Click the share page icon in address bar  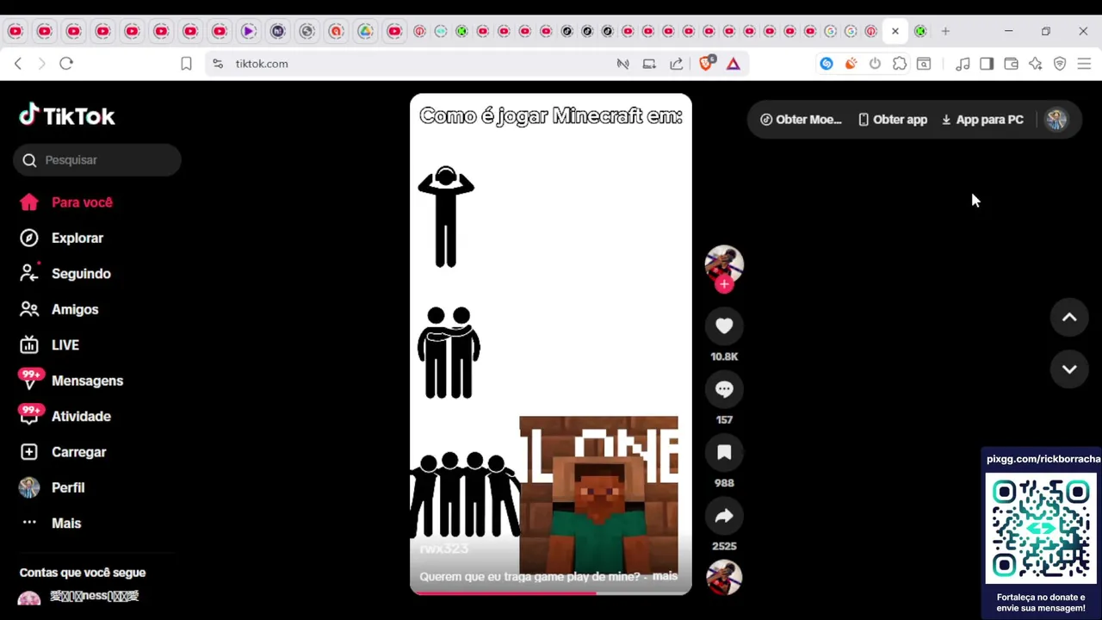coord(677,64)
